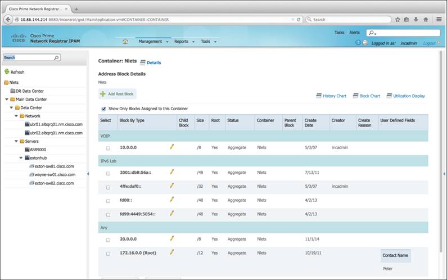The width and height of the screenshot is (447, 280).
Task: Click the Details icon beside container name
Action: tap(143, 62)
